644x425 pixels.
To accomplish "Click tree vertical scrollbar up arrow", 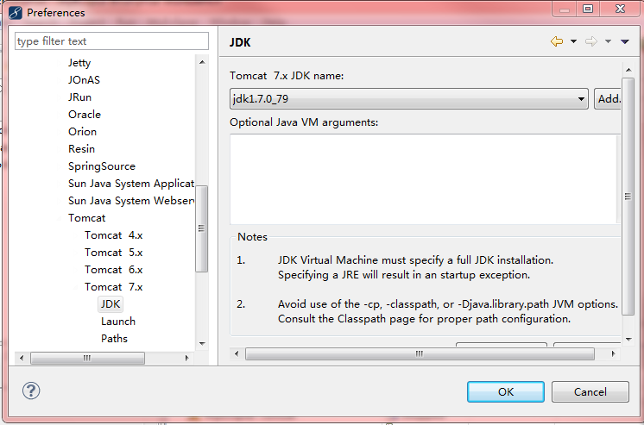I will (202, 62).
